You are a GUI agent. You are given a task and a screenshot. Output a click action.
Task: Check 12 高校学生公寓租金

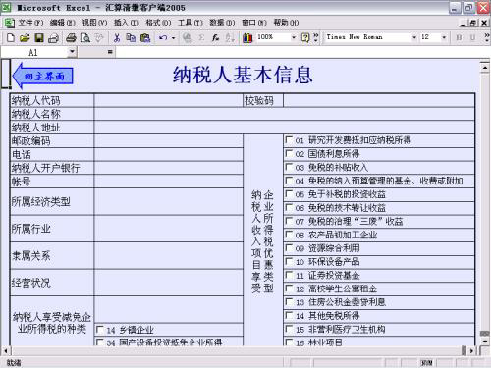click(289, 289)
